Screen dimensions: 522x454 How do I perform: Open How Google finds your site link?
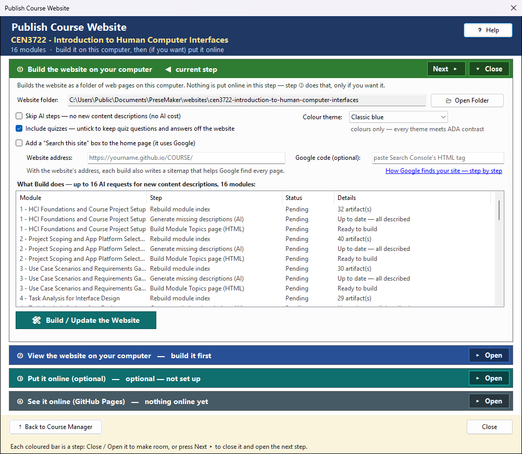[x=443, y=171]
